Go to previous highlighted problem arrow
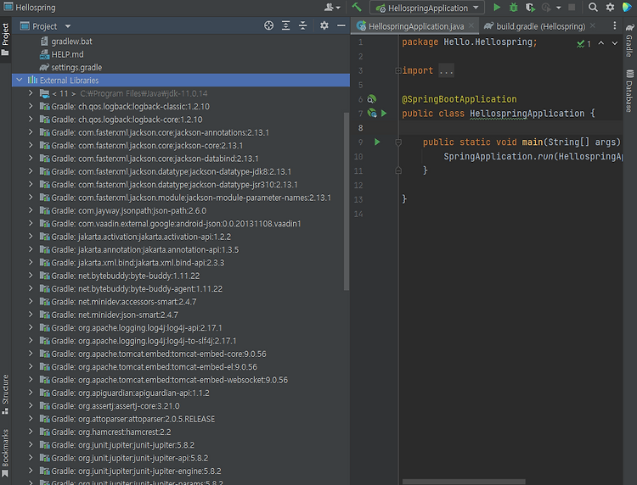The width and height of the screenshot is (637, 485). click(x=600, y=43)
